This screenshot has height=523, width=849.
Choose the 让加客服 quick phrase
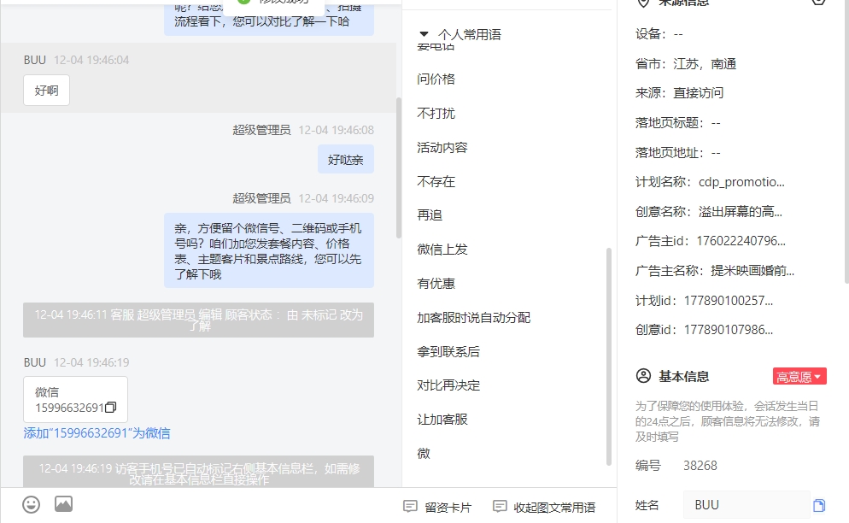(x=442, y=420)
